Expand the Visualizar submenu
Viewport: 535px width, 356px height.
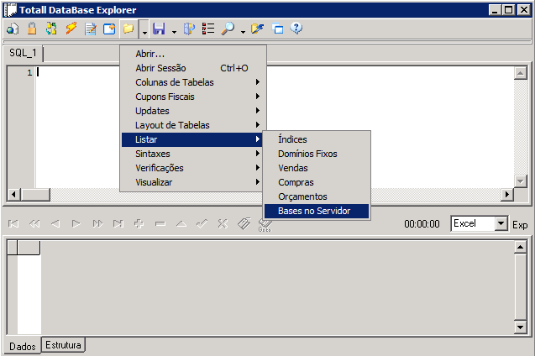tap(191, 182)
